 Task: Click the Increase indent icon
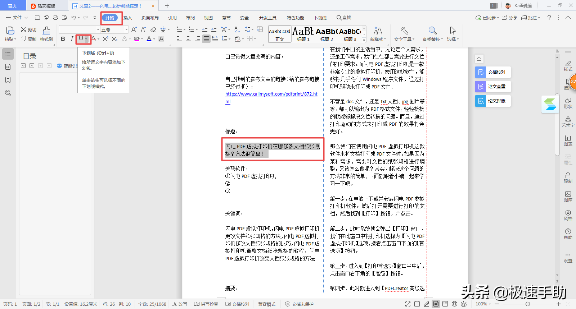[214, 29]
